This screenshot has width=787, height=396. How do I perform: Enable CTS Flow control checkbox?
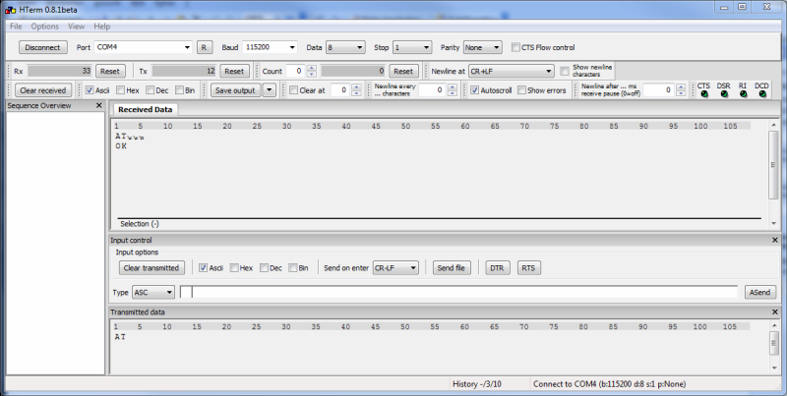(515, 47)
